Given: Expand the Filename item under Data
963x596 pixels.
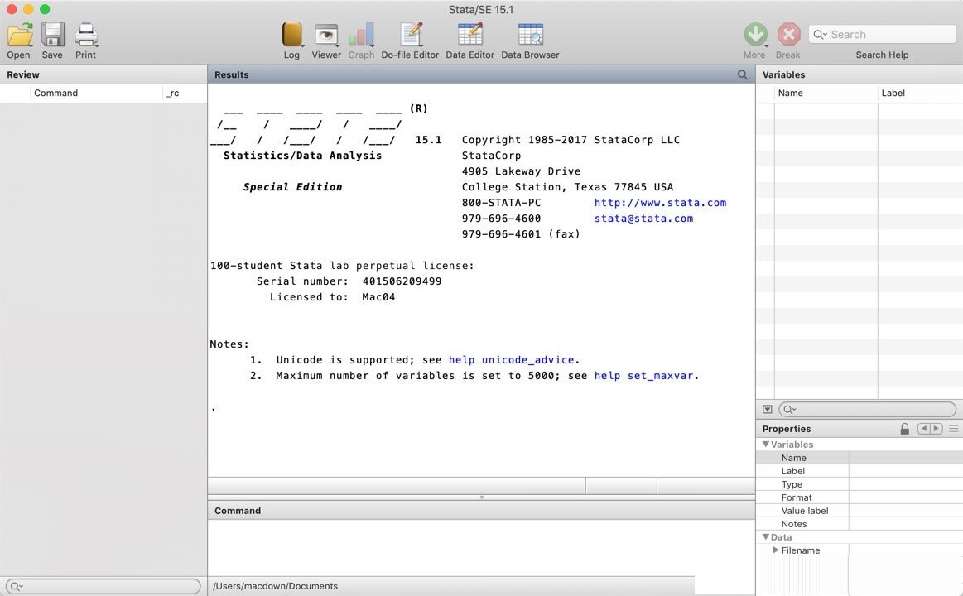Looking at the screenshot, I should (x=776, y=550).
